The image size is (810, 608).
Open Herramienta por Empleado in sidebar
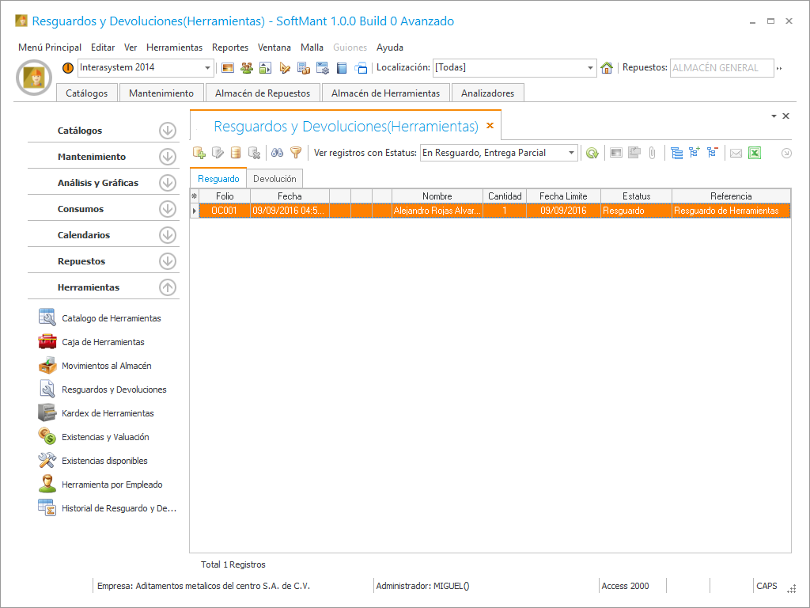[x=112, y=484]
